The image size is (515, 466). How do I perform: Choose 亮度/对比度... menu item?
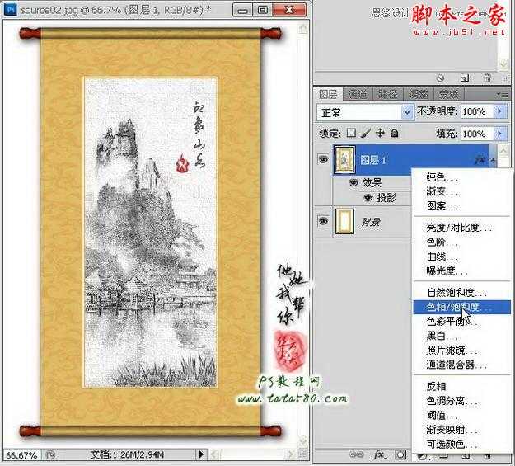pos(461,228)
